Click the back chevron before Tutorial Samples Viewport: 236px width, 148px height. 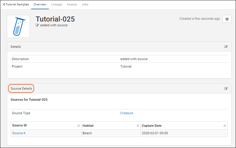4,4
